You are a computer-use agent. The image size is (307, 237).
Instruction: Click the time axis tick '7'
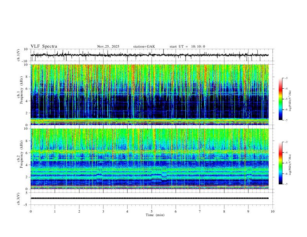pyautogui.click(x=200, y=211)
